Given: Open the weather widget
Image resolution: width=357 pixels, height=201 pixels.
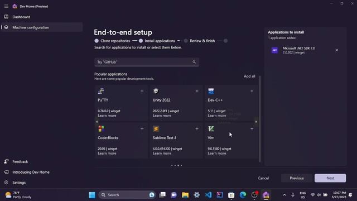Looking at the screenshot, I should tap(18, 195).
